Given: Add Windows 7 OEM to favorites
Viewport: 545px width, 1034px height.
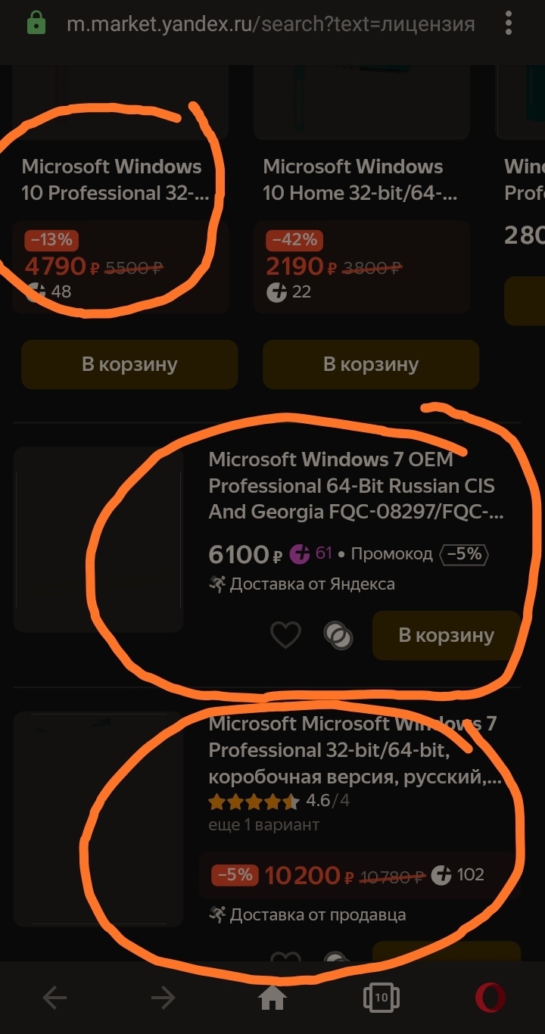Looking at the screenshot, I should tap(285, 635).
